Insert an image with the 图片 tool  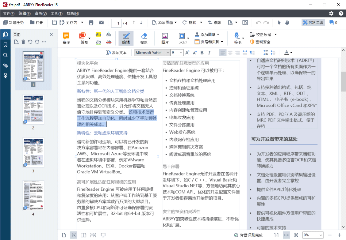tap(165, 37)
